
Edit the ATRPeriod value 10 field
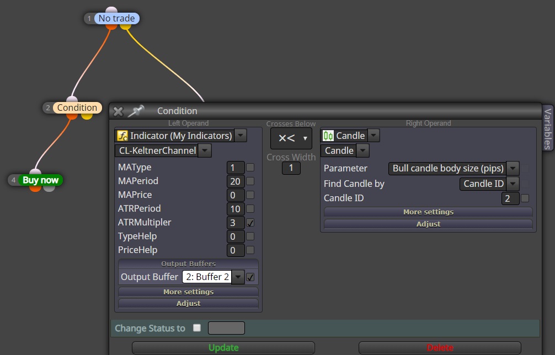[x=236, y=208]
